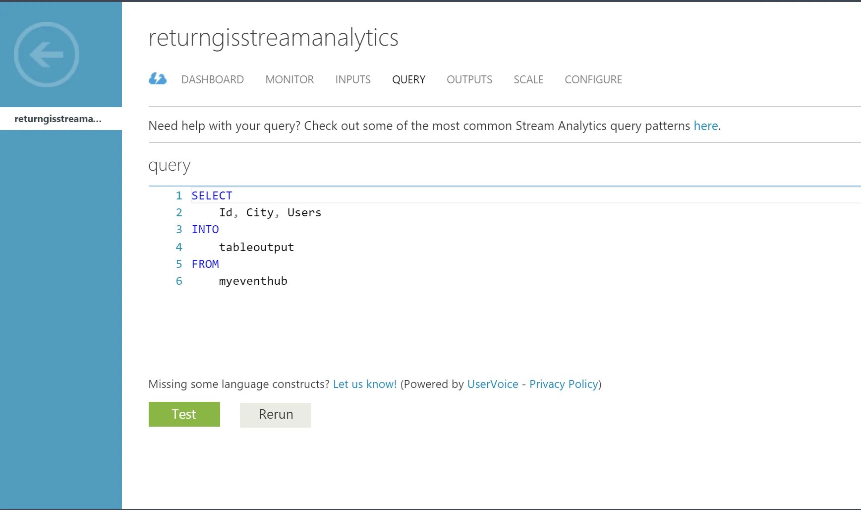Open the quick start cloud icon tab

click(x=158, y=79)
